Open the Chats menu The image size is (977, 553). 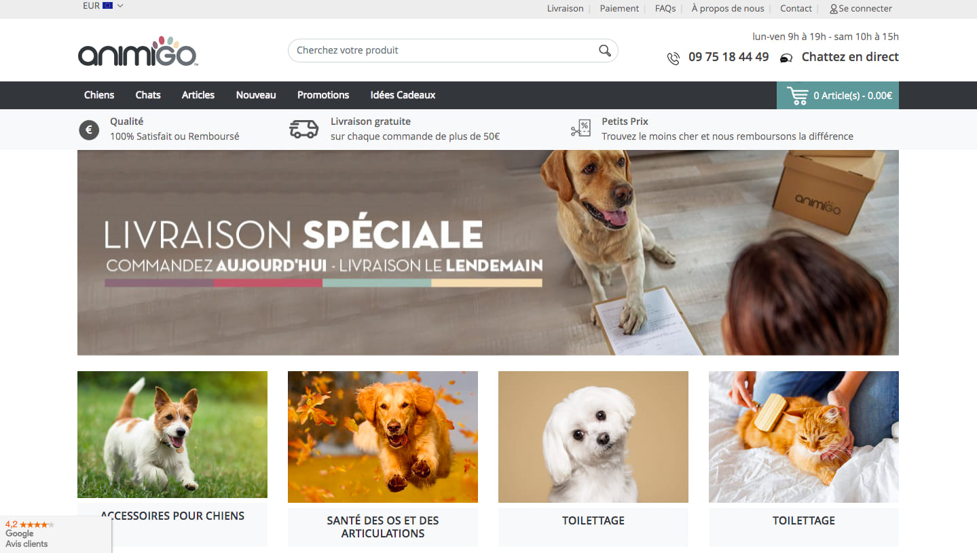pyautogui.click(x=148, y=95)
